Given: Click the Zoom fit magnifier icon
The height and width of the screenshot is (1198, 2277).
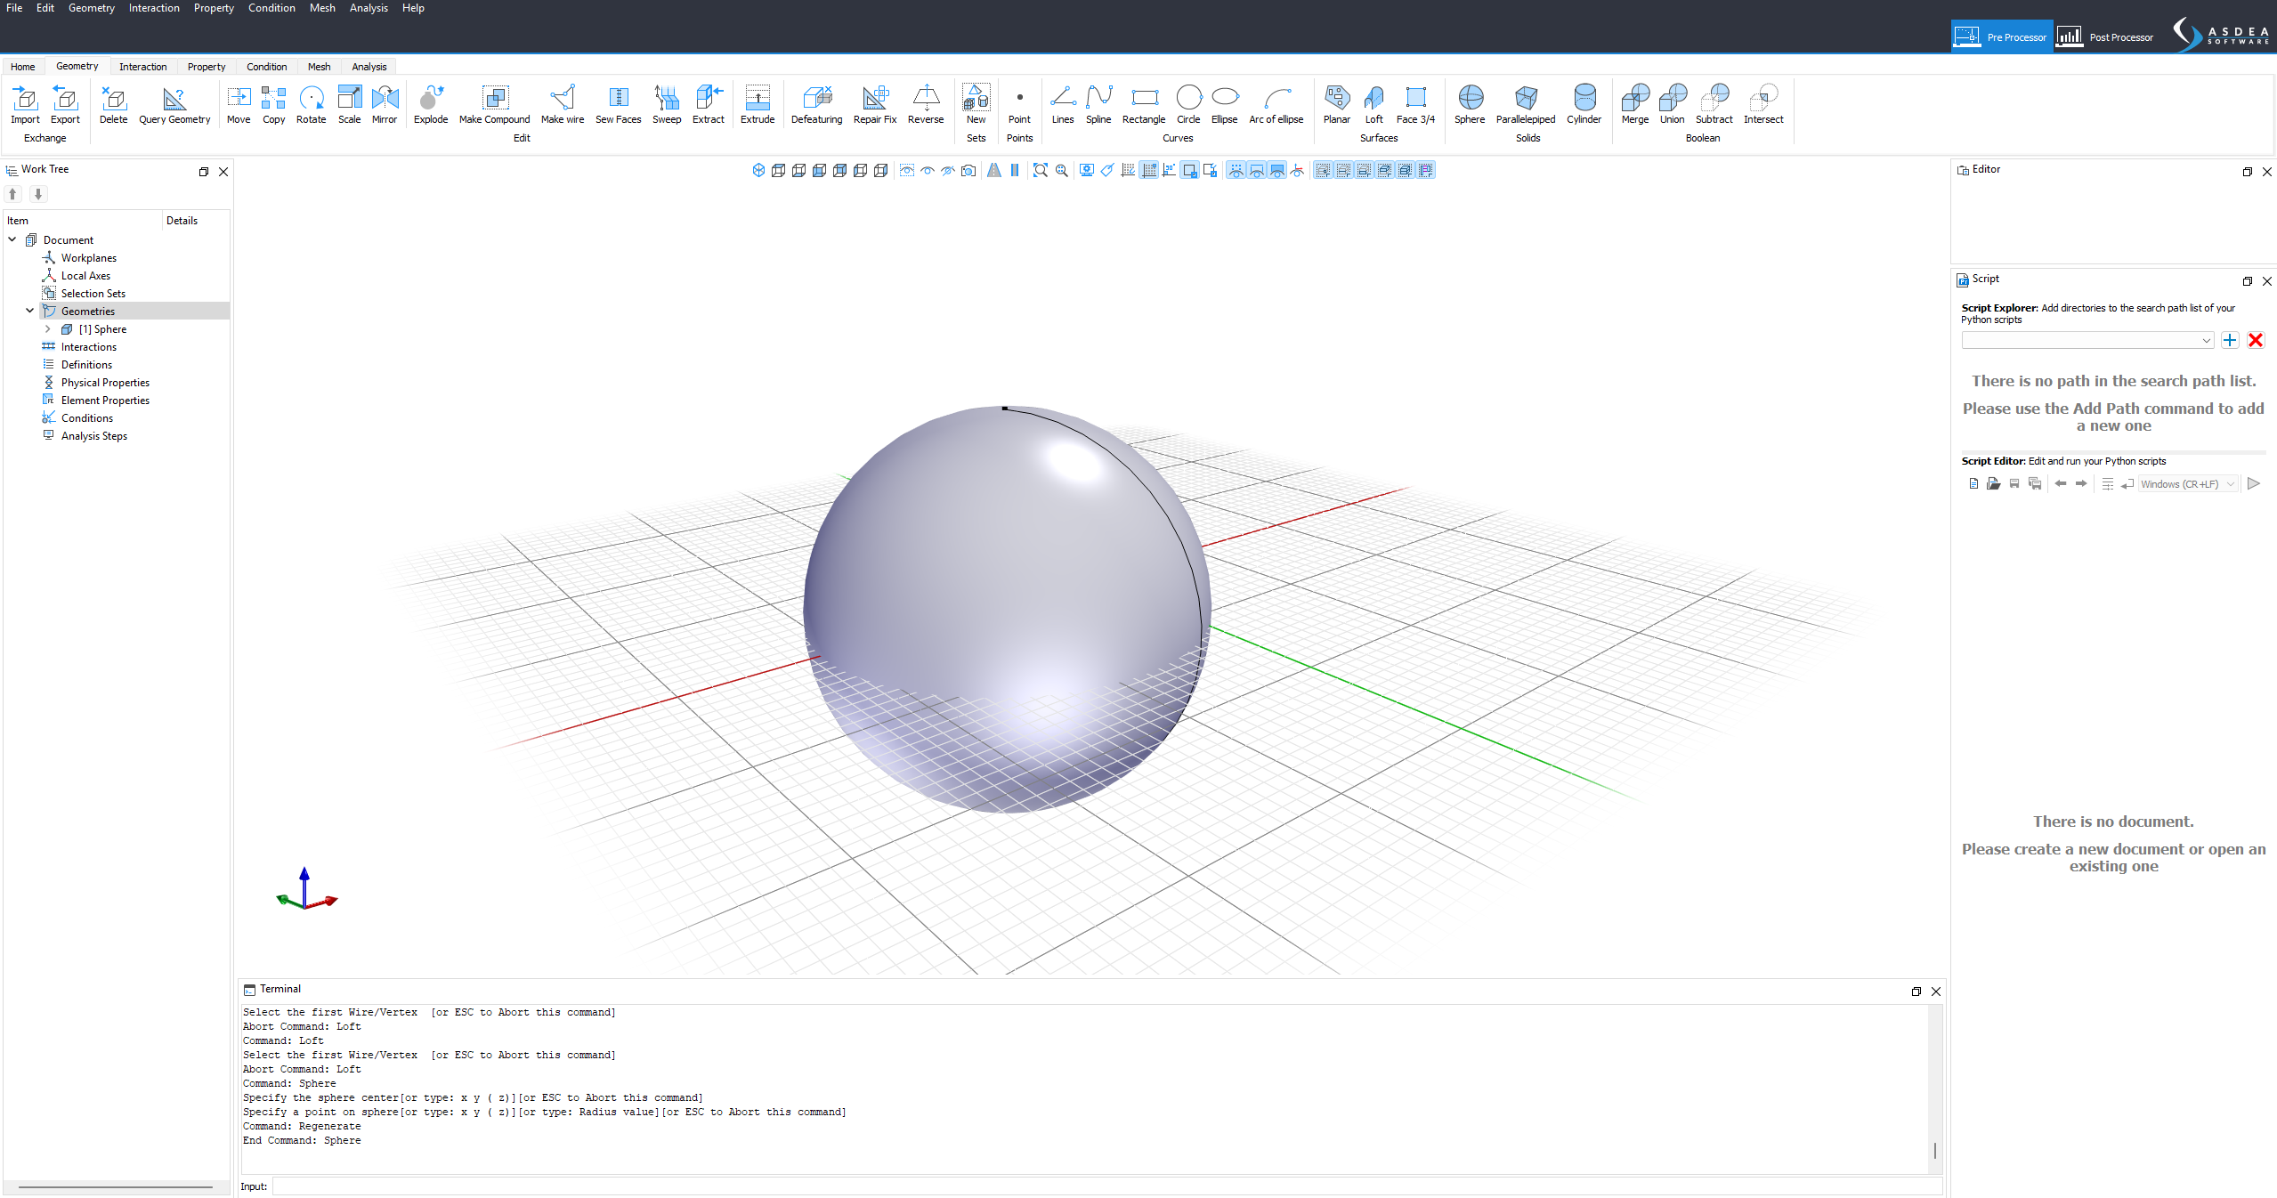Looking at the screenshot, I should point(1040,171).
